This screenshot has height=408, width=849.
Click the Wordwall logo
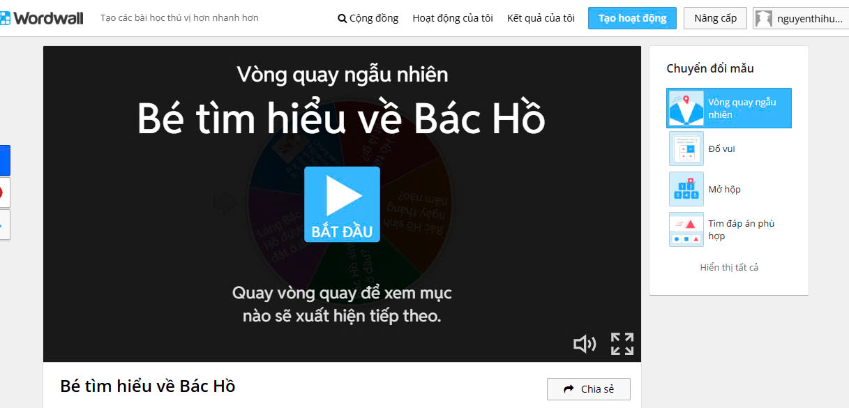[x=41, y=17]
